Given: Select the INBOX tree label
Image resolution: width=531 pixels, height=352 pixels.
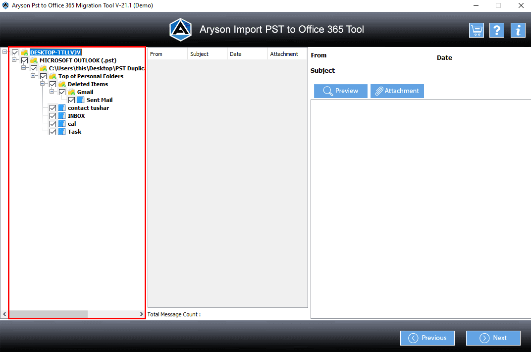Looking at the screenshot, I should 76,116.
